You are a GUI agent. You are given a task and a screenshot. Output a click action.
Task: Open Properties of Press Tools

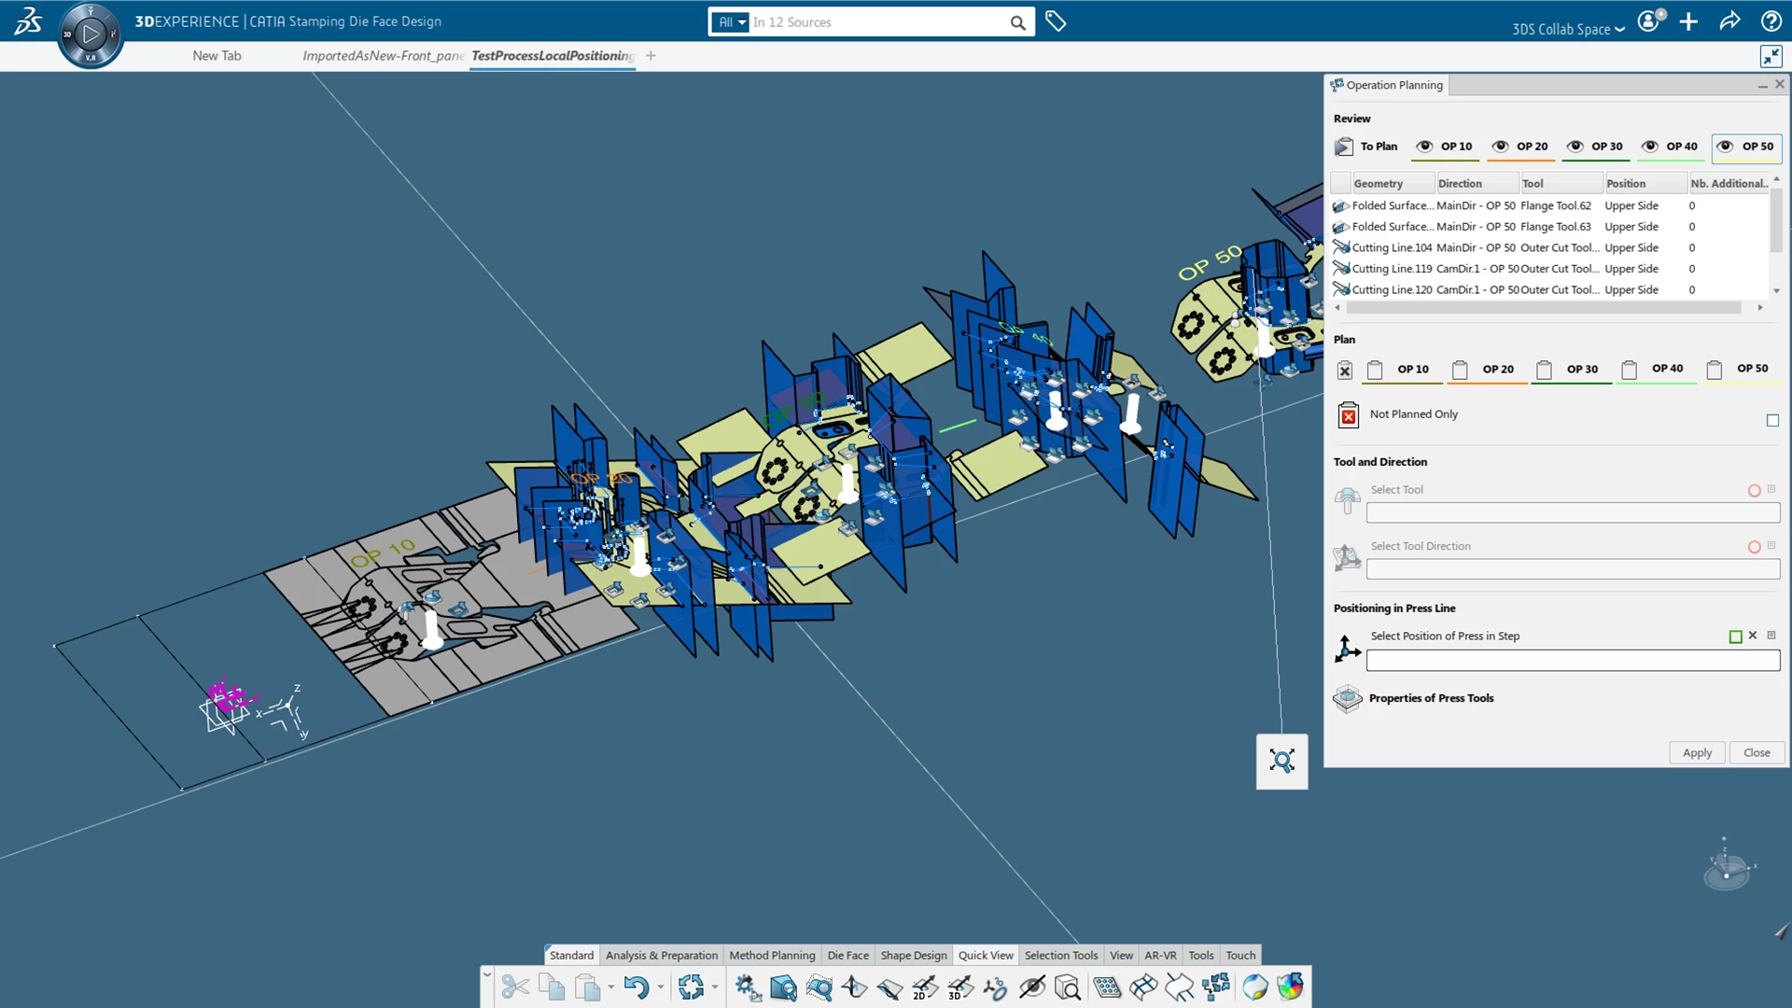[x=1431, y=697]
